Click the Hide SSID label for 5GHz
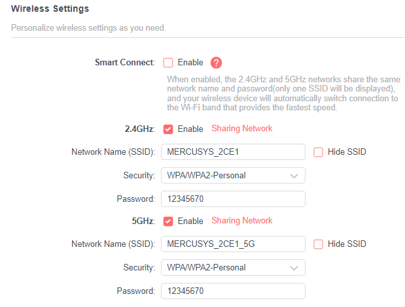405x307 pixels. (x=347, y=244)
